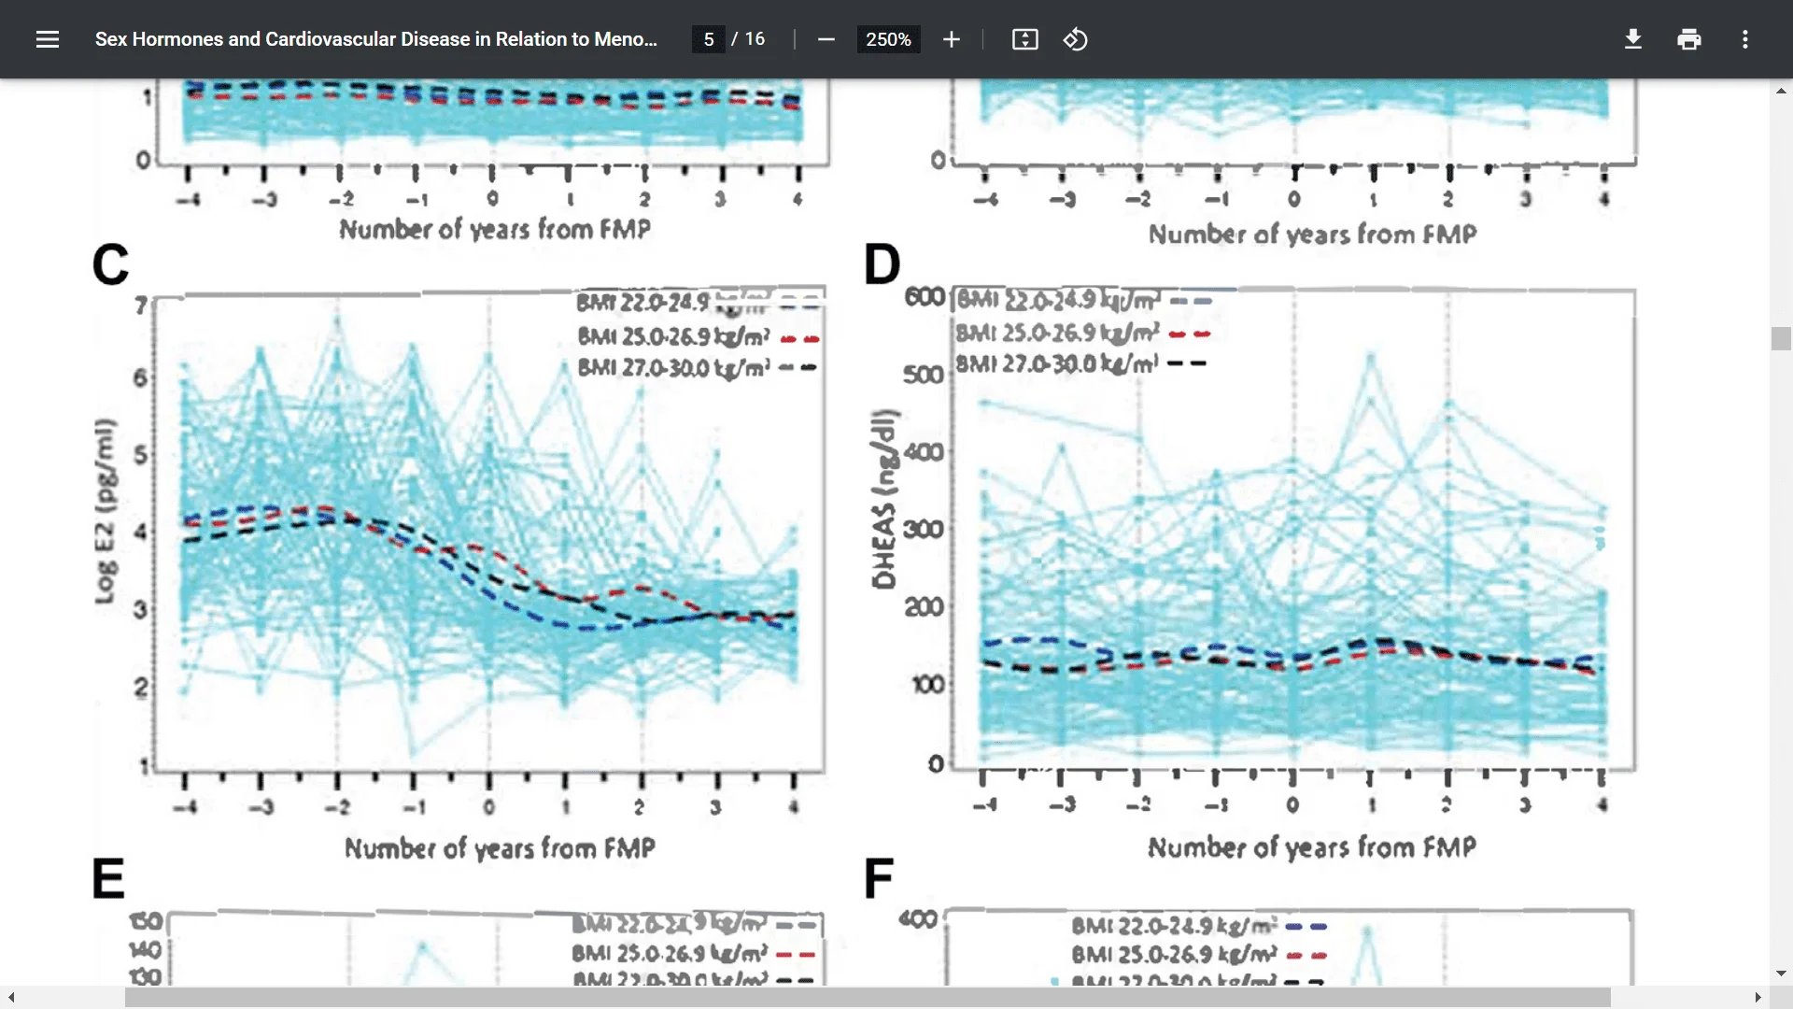The image size is (1793, 1009).
Task: Click the scroll left arrow
Action: tap(11, 998)
